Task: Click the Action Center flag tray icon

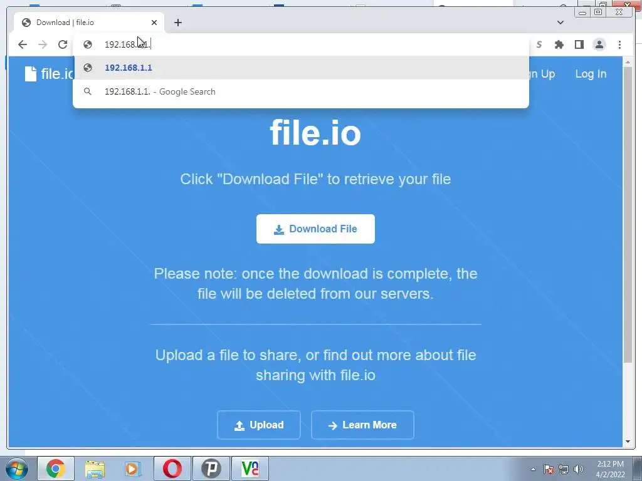Action: coord(549,469)
